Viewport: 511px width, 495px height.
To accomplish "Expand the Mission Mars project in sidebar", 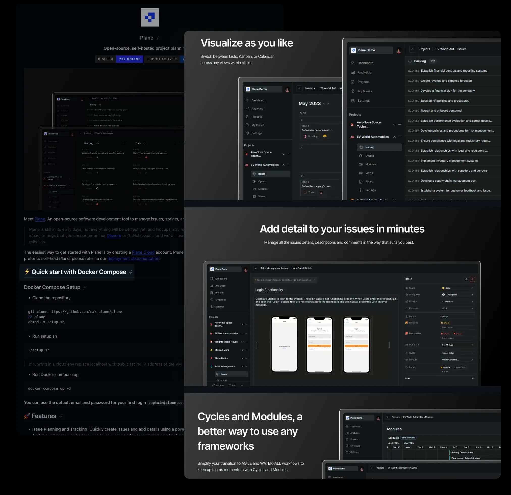I will [x=242, y=350].
